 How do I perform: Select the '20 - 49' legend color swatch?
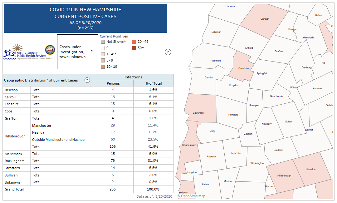pos(134,42)
